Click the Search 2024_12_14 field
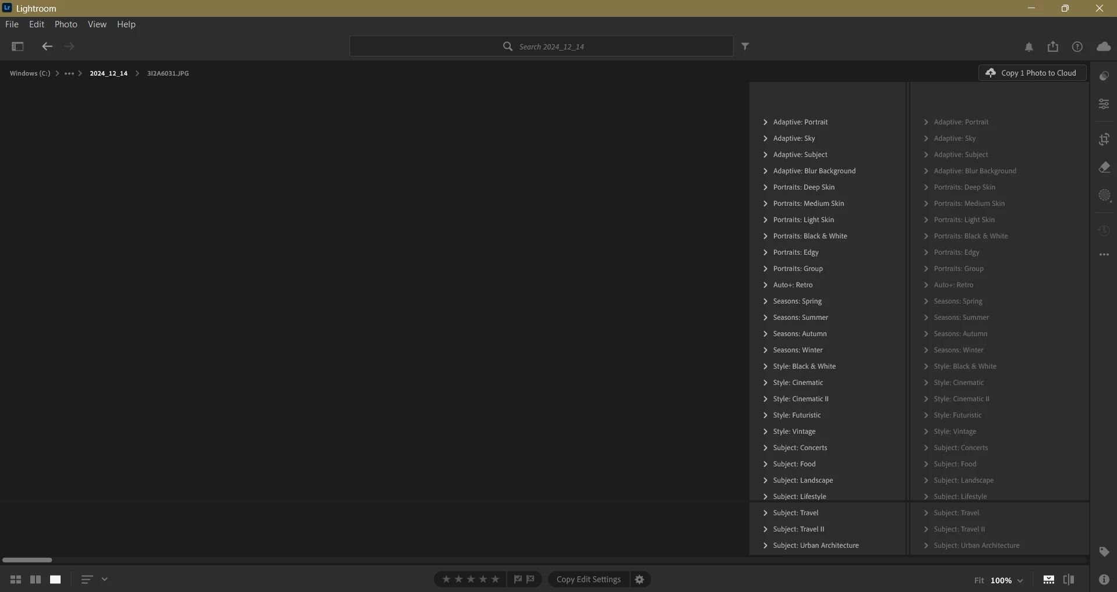 [542, 46]
